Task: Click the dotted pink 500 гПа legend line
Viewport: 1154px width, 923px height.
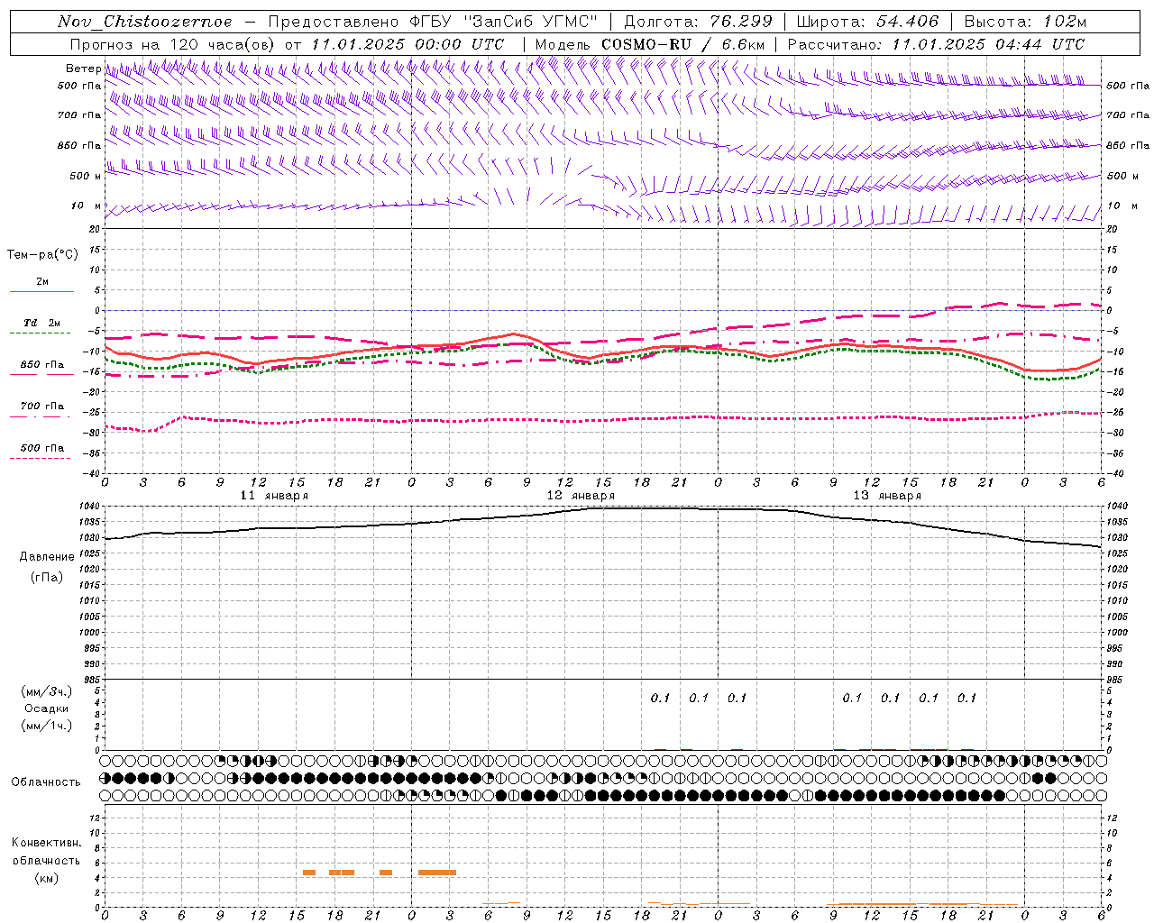Action: click(x=41, y=458)
